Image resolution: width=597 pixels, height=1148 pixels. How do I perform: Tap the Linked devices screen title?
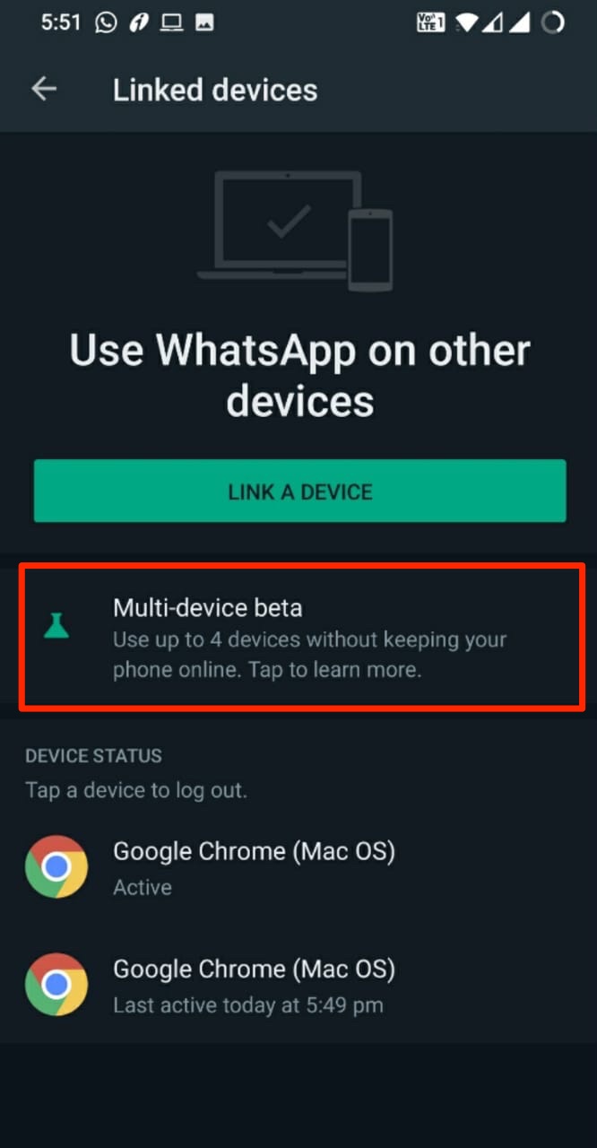coord(215,90)
